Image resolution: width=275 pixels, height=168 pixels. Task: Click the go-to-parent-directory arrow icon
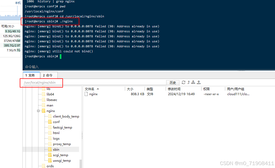(188, 82)
